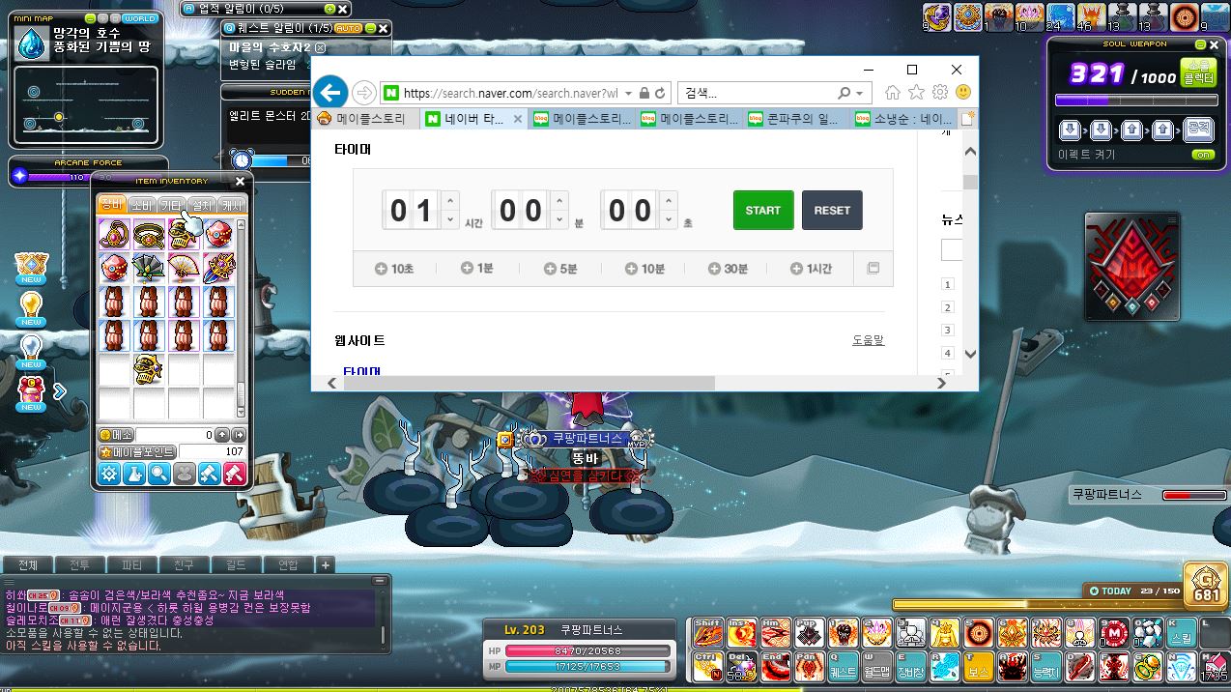This screenshot has height=692, width=1231.
Task: Select the 길드 chat tab
Action: 235,565
